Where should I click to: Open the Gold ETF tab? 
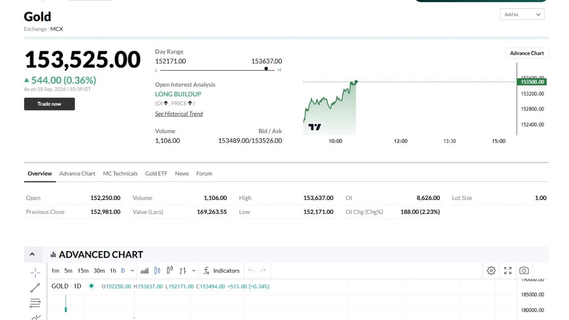point(156,173)
